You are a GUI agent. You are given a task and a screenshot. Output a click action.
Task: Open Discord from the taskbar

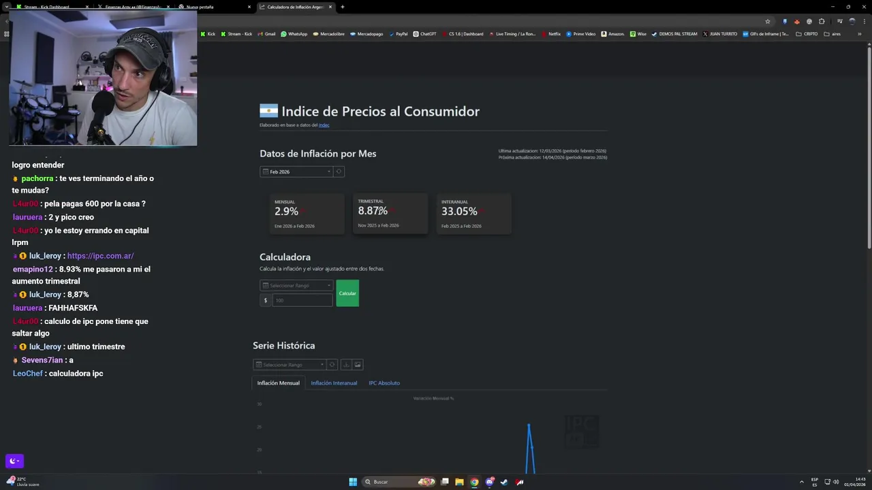tap(489, 482)
